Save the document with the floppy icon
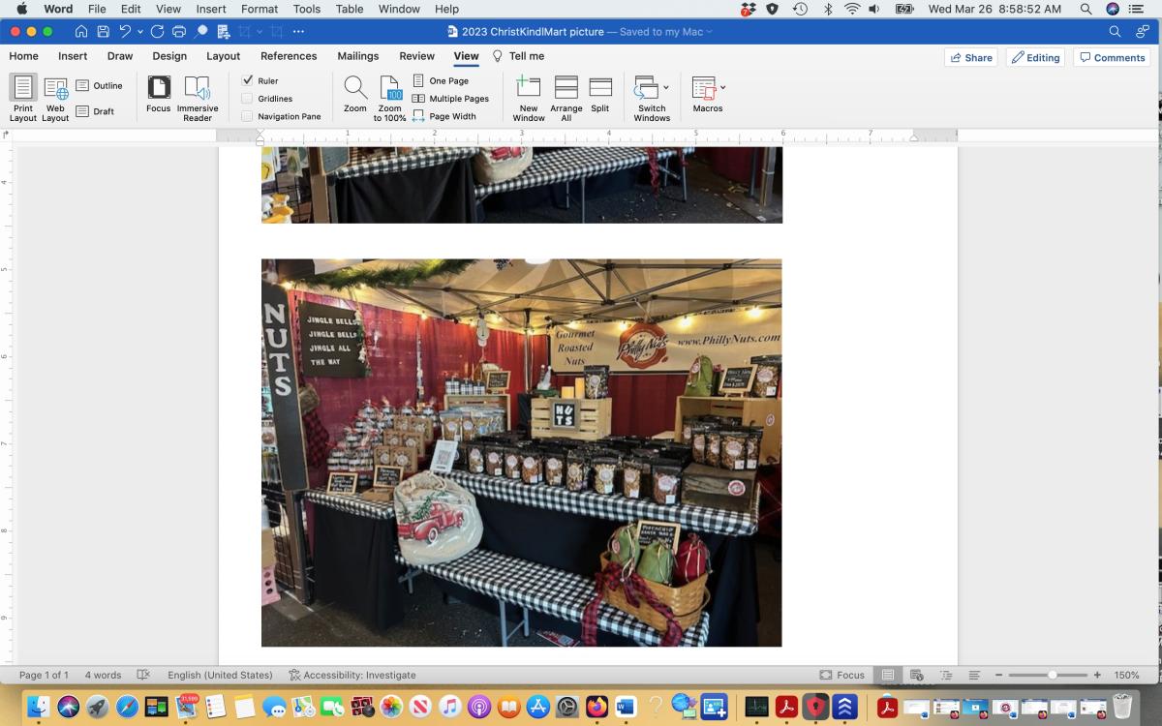The width and height of the screenshot is (1162, 726). point(104,31)
